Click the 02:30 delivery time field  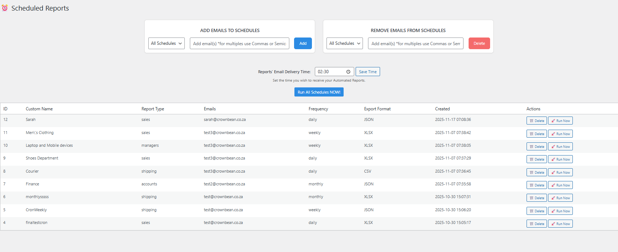[x=334, y=72]
